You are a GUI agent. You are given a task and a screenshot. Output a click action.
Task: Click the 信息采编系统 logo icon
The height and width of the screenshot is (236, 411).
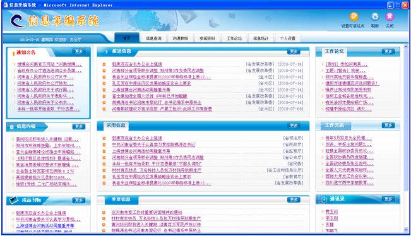pos(17,21)
